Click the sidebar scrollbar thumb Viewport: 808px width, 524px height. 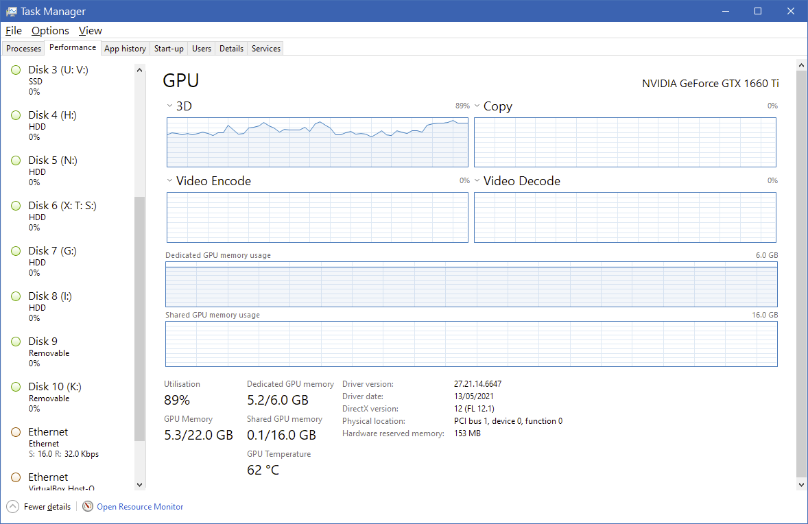(140, 319)
